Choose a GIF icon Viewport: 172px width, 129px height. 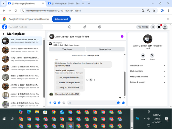64,103
